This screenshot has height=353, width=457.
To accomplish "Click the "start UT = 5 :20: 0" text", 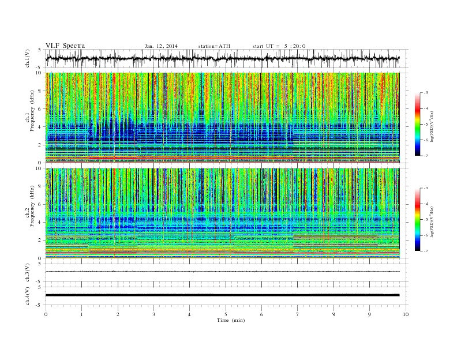I will point(279,46).
